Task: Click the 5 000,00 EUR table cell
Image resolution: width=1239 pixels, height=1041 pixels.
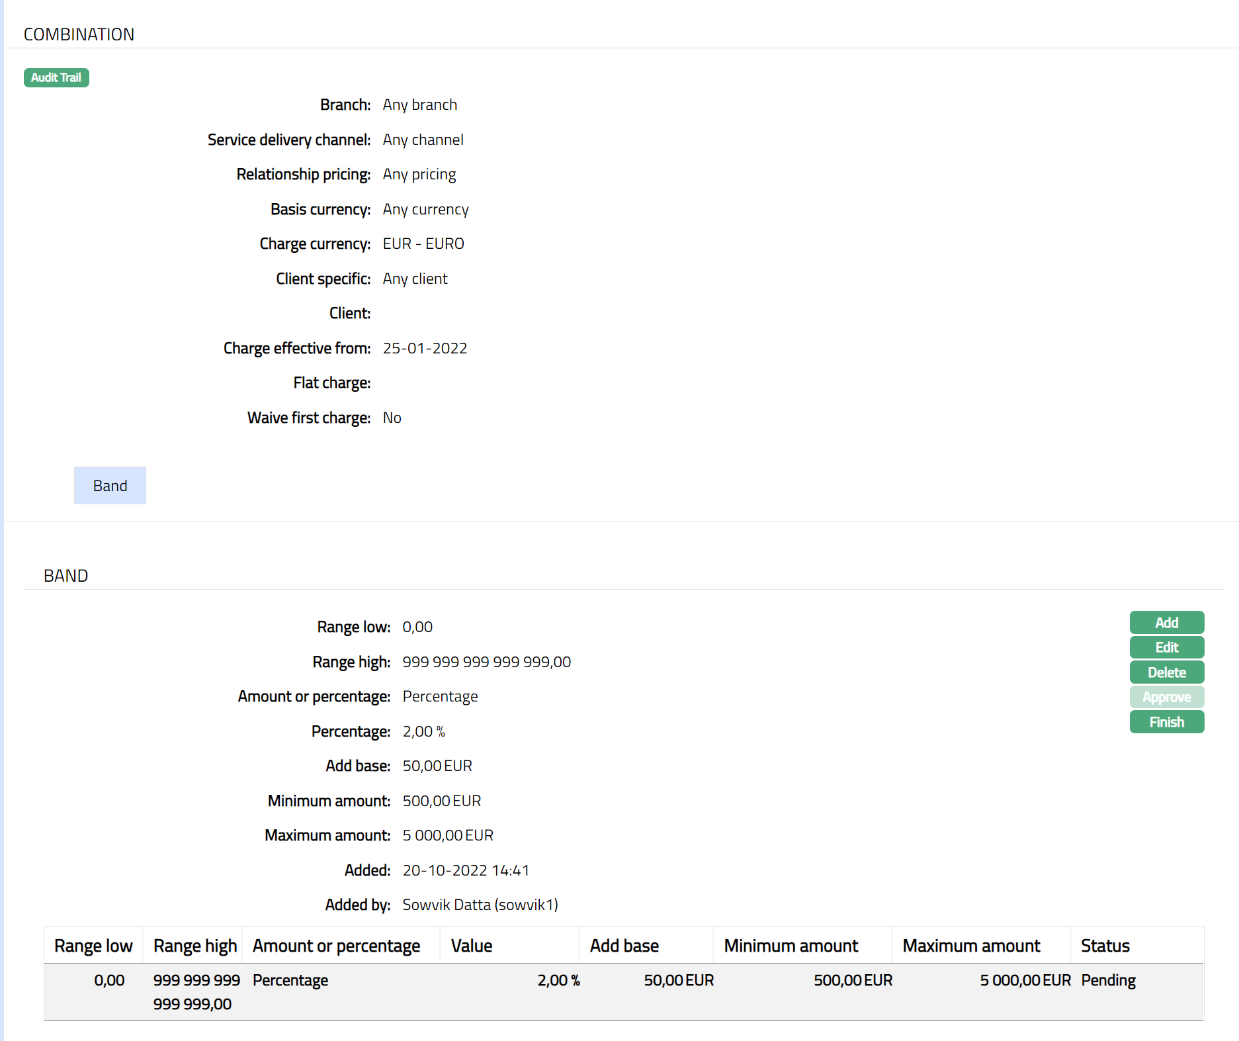Action: pyautogui.click(x=1025, y=980)
